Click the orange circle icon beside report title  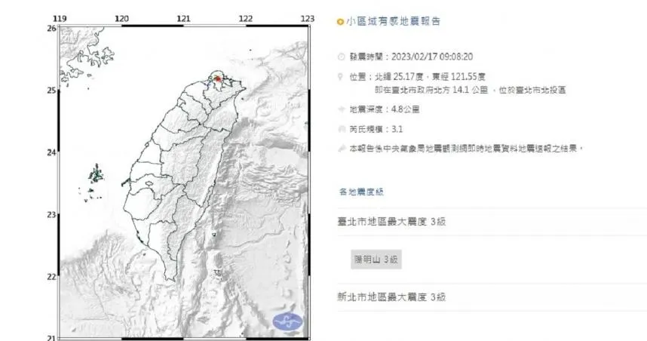(x=340, y=22)
